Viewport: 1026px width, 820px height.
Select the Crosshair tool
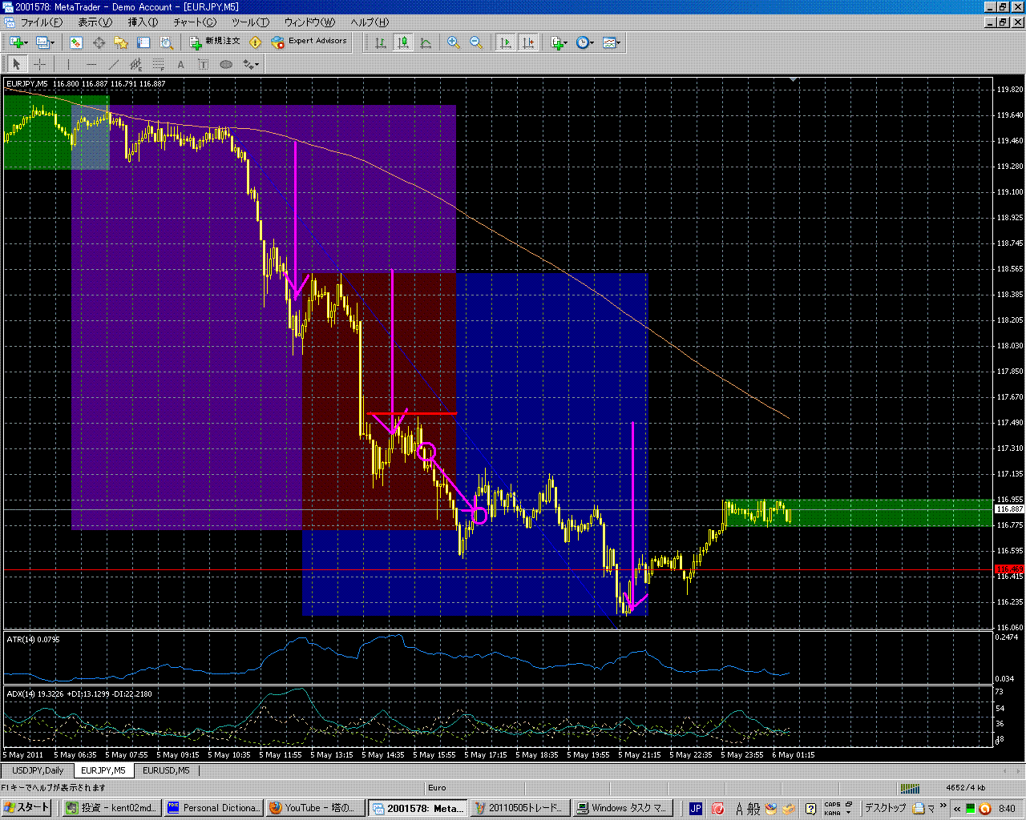click(39, 65)
